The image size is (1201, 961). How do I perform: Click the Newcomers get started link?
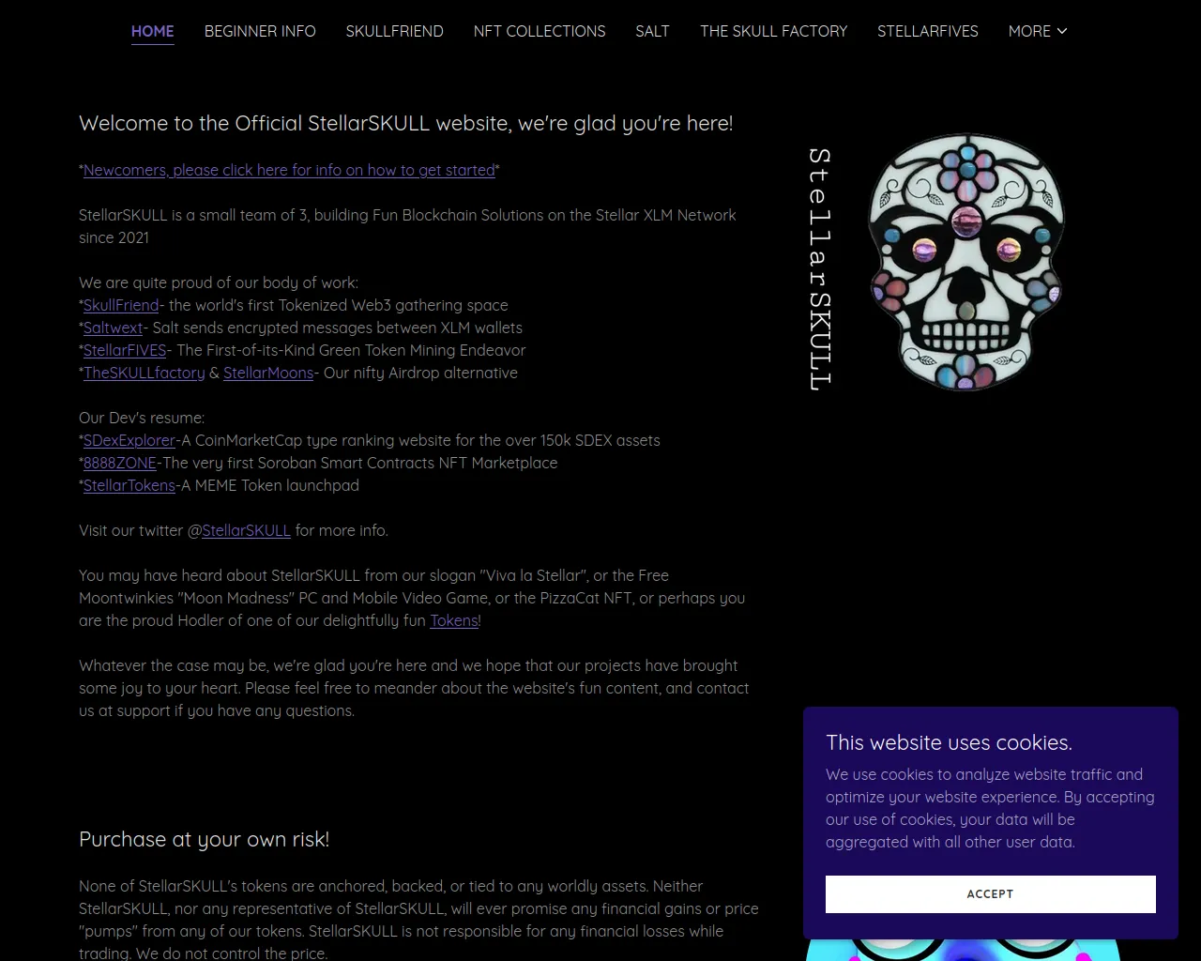[289, 170]
